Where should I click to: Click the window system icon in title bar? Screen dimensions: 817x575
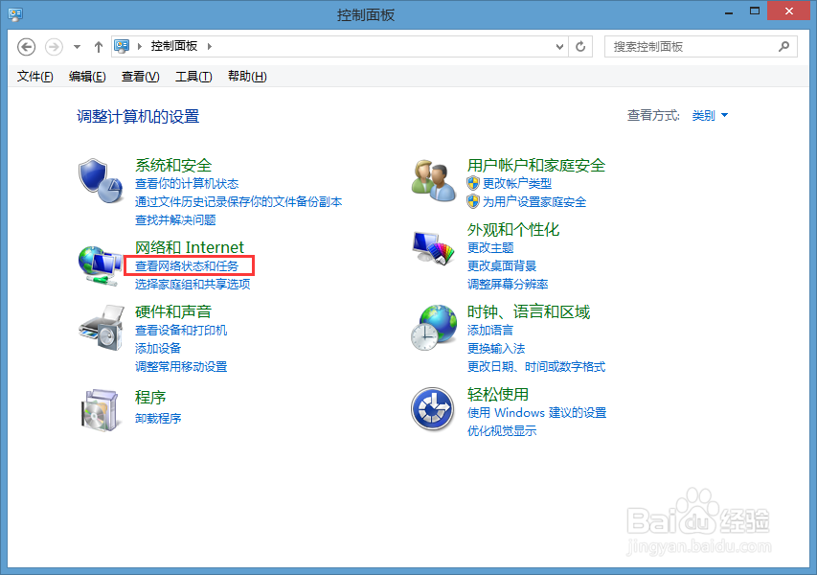[15, 14]
